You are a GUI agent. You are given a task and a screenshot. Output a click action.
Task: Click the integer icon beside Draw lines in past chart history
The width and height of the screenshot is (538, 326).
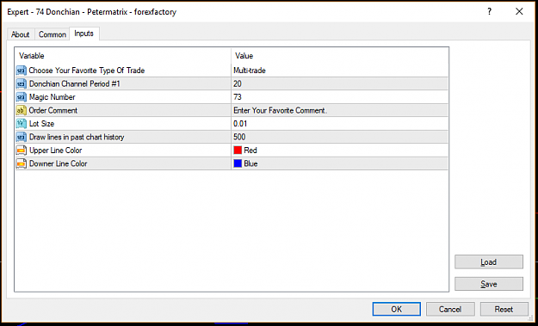coord(21,137)
